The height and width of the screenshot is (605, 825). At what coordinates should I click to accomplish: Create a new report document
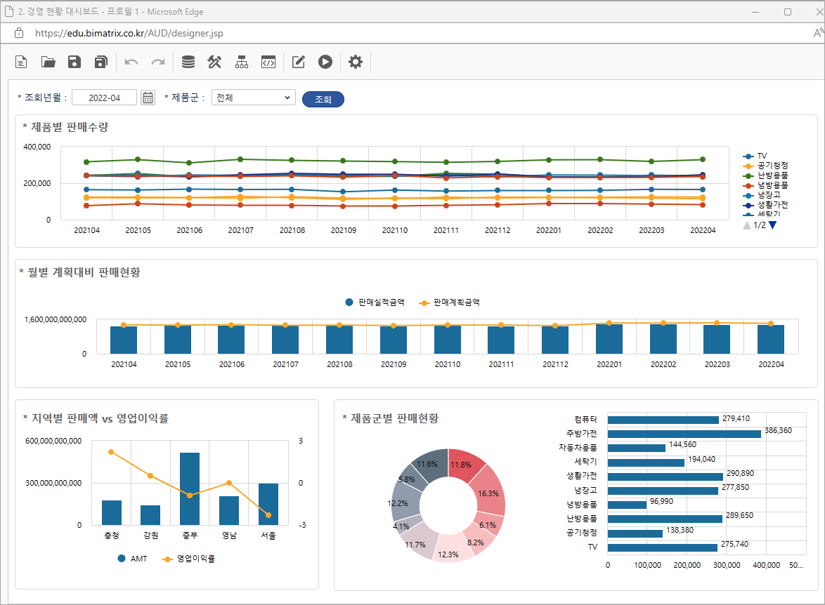pos(22,62)
